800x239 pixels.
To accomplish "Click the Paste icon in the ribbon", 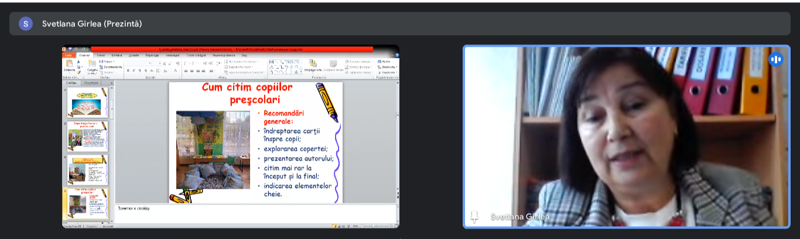I will pyautogui.click(x=69, y=64).
